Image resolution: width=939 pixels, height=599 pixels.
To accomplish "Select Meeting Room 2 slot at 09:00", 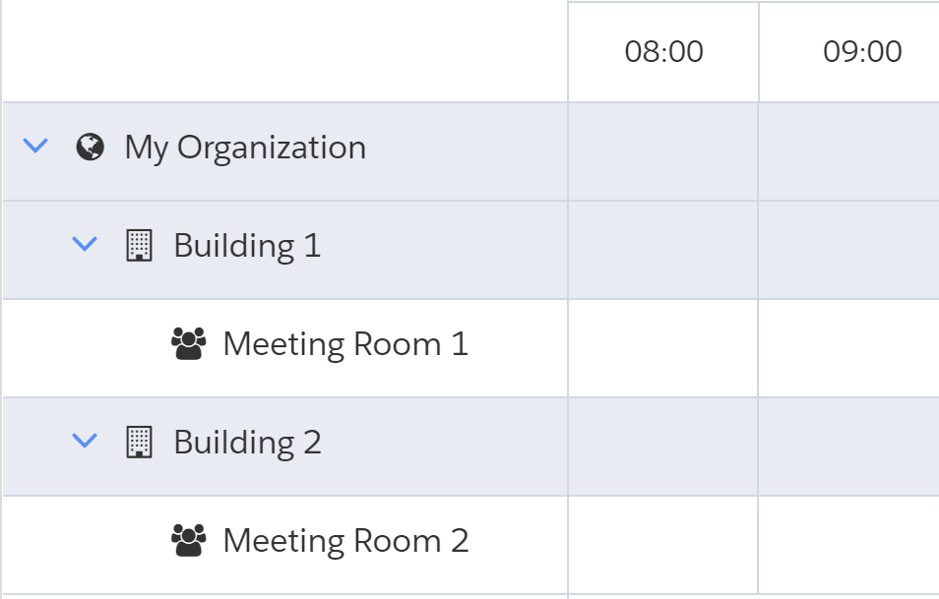I will coord(848,545).
